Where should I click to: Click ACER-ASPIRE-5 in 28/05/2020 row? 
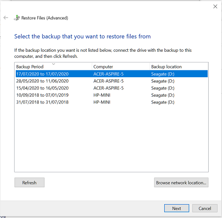(x=108, y=81)
